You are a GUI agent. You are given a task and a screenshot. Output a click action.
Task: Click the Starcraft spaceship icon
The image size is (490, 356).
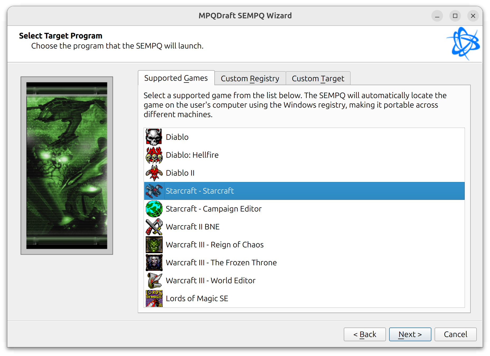click(x=154, y=191)
